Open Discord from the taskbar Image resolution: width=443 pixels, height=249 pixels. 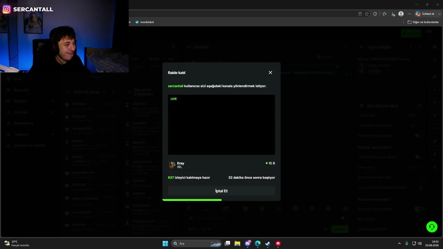click(247, 243)
